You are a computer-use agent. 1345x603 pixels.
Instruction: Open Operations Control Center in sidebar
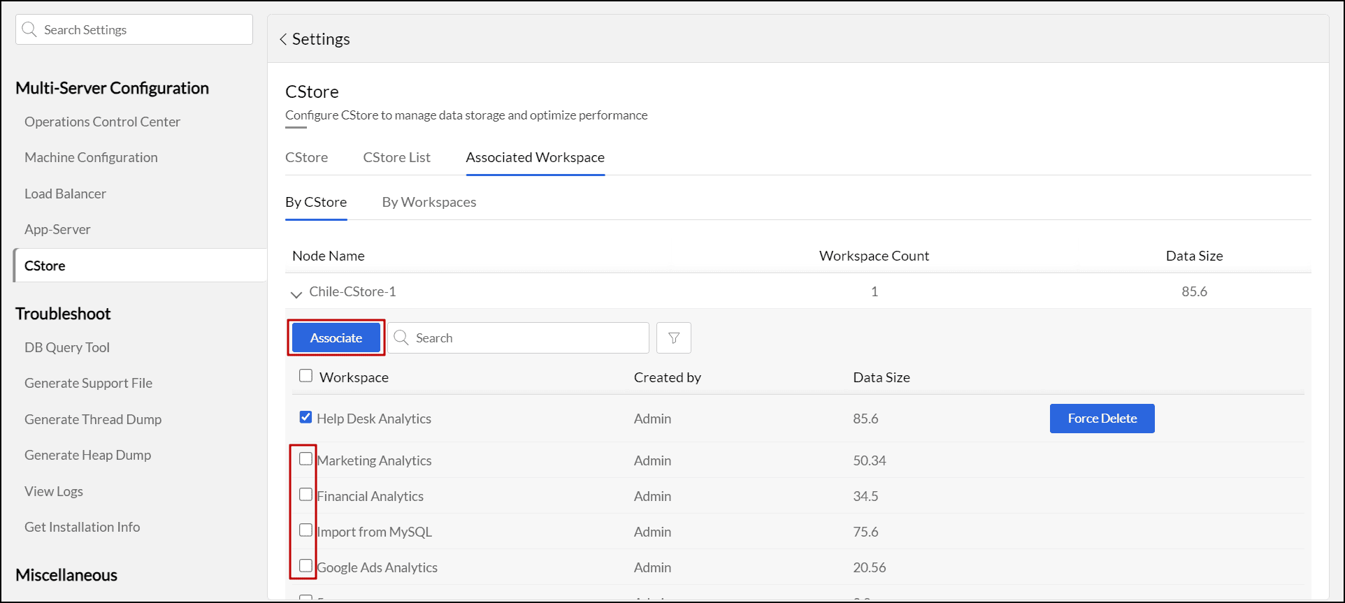pos(102,122)
